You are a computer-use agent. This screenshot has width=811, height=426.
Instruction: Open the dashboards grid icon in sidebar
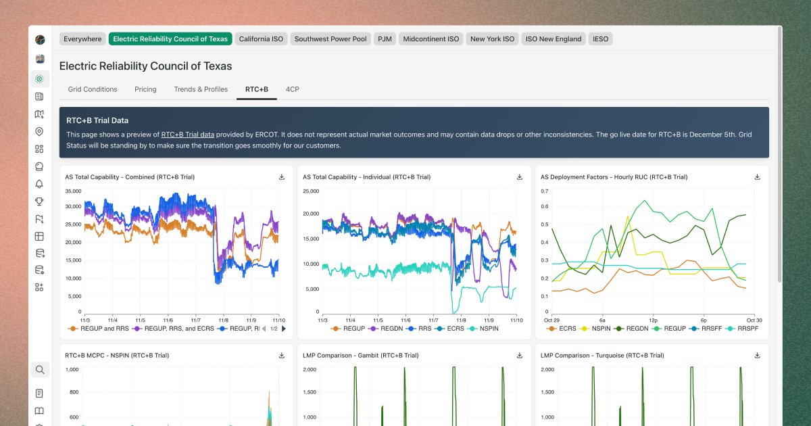click(39, 149)
